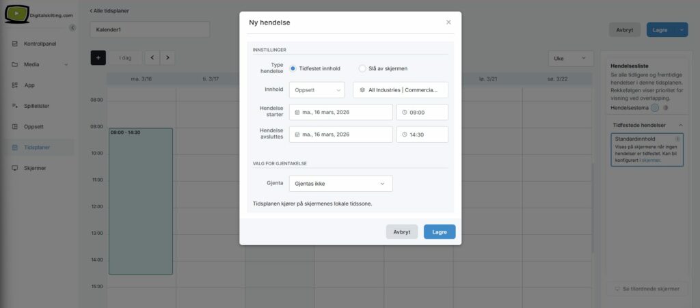Click the Standardinnhold card
This screenshot has width=700, height=308.
(647, 150)
